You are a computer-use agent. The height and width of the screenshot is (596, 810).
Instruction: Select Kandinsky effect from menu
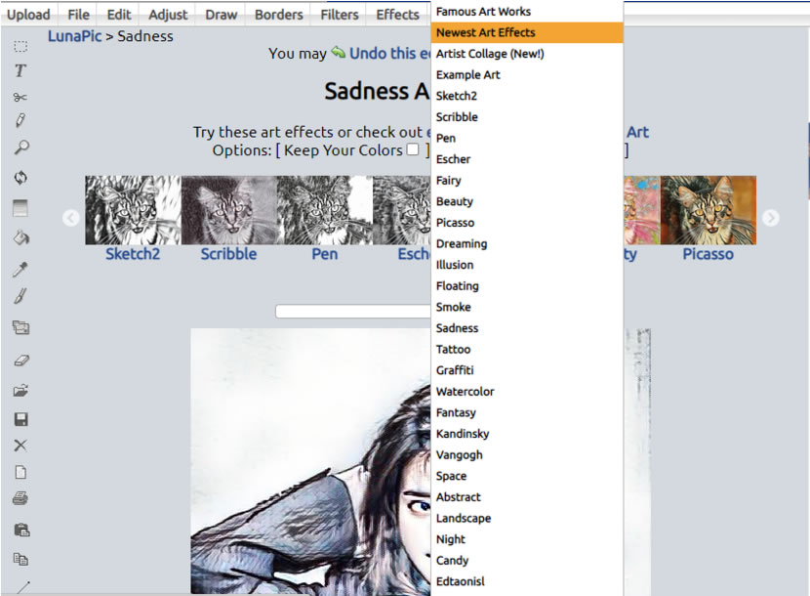pyautogui.click(x=527, y=434)
